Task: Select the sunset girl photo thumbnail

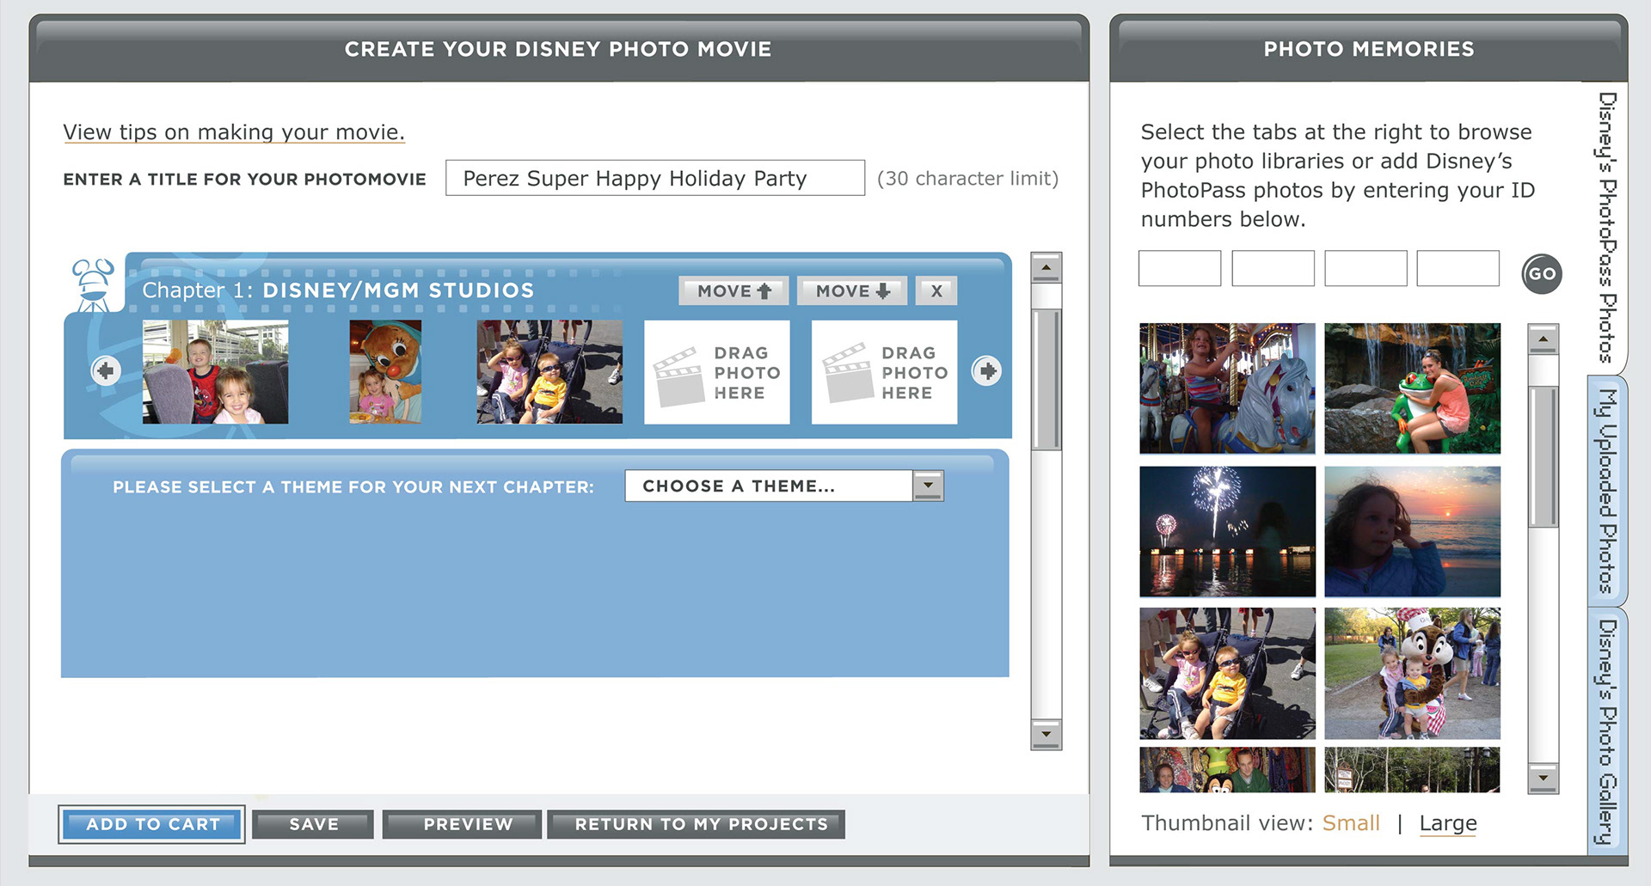Action: point(1412,531)
